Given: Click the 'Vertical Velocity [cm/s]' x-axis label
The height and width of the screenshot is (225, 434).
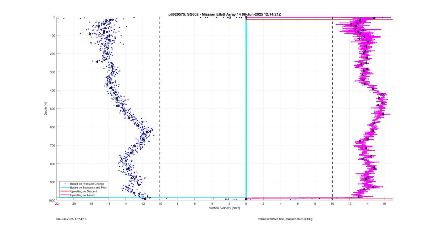Looking at the screenshot, I should (225, 208).
